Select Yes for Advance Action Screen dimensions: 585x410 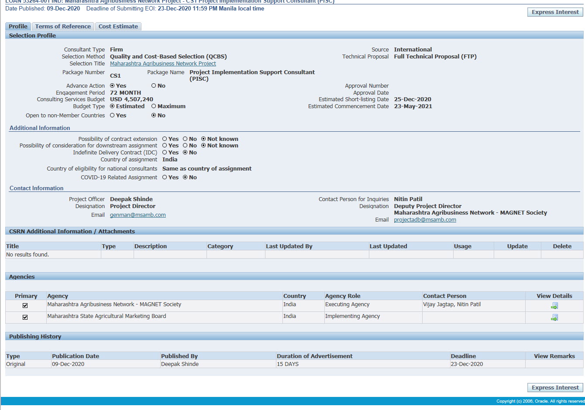pyautogui.click(x=112, y=86)
